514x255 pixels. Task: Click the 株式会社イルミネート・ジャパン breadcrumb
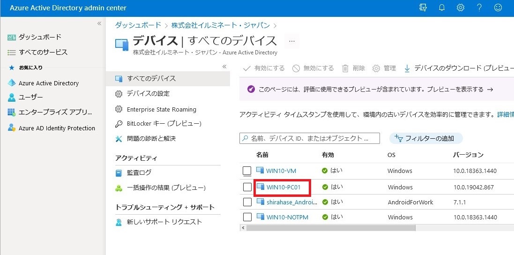(221, 25)
